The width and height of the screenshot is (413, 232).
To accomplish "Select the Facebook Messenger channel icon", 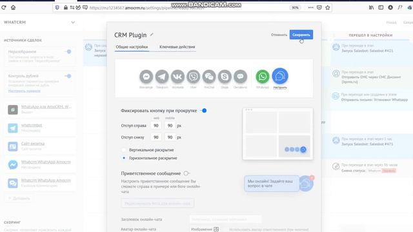I will point(146,77).
